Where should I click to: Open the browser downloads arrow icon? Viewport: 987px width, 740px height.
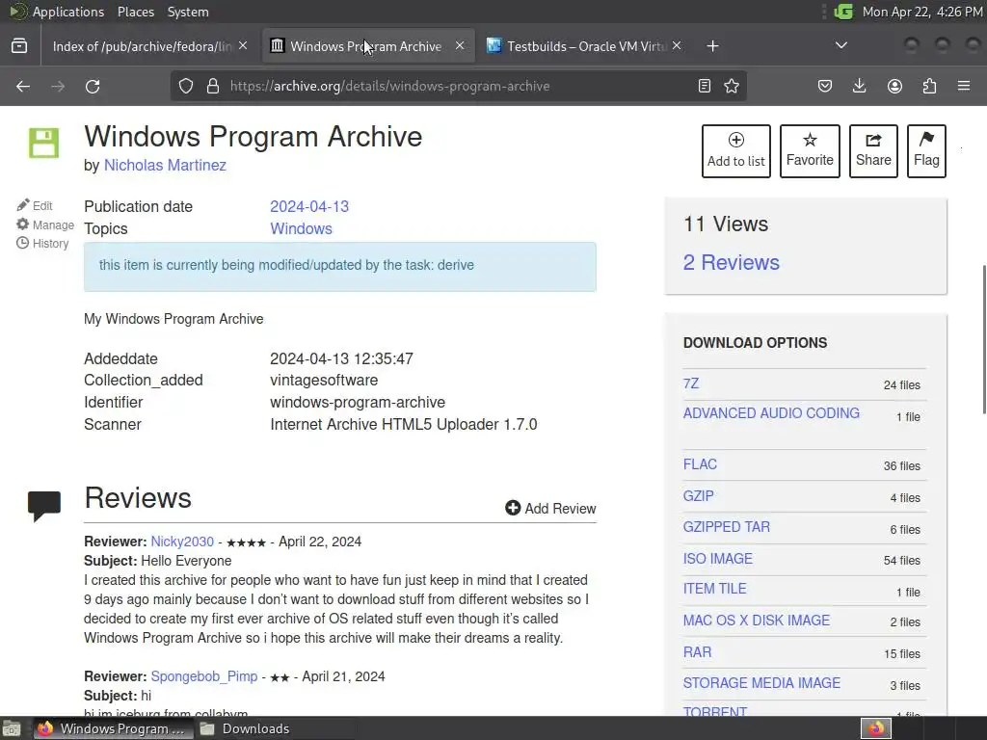[x=859, y=86]
